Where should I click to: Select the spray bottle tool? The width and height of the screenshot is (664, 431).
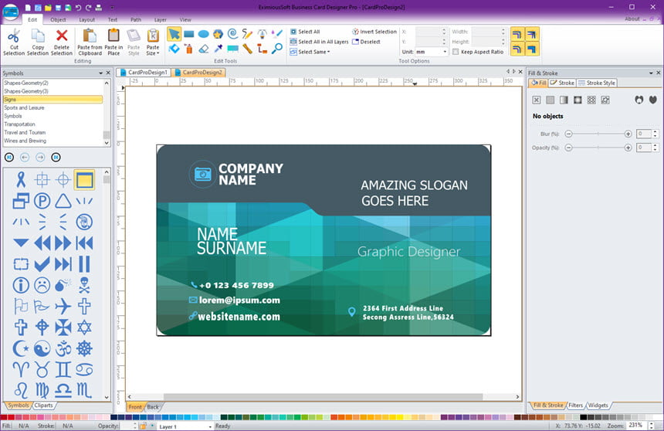click(189, 49)
